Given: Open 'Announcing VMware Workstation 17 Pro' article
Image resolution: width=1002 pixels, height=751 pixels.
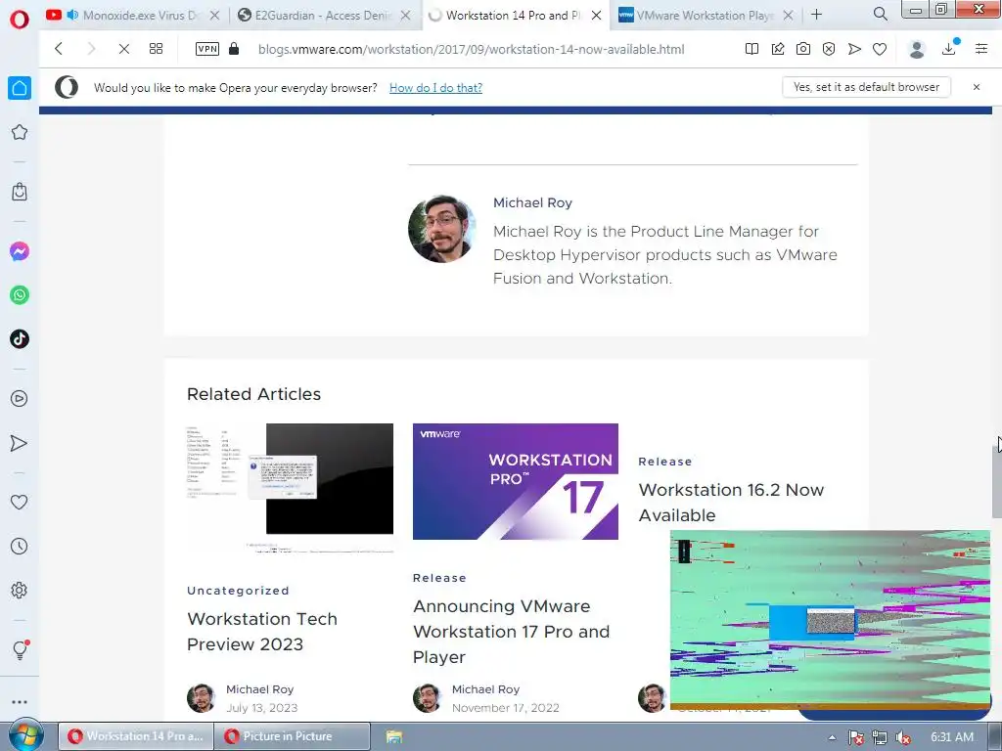Looking at the screenshot, I should (x=511, y=632).
